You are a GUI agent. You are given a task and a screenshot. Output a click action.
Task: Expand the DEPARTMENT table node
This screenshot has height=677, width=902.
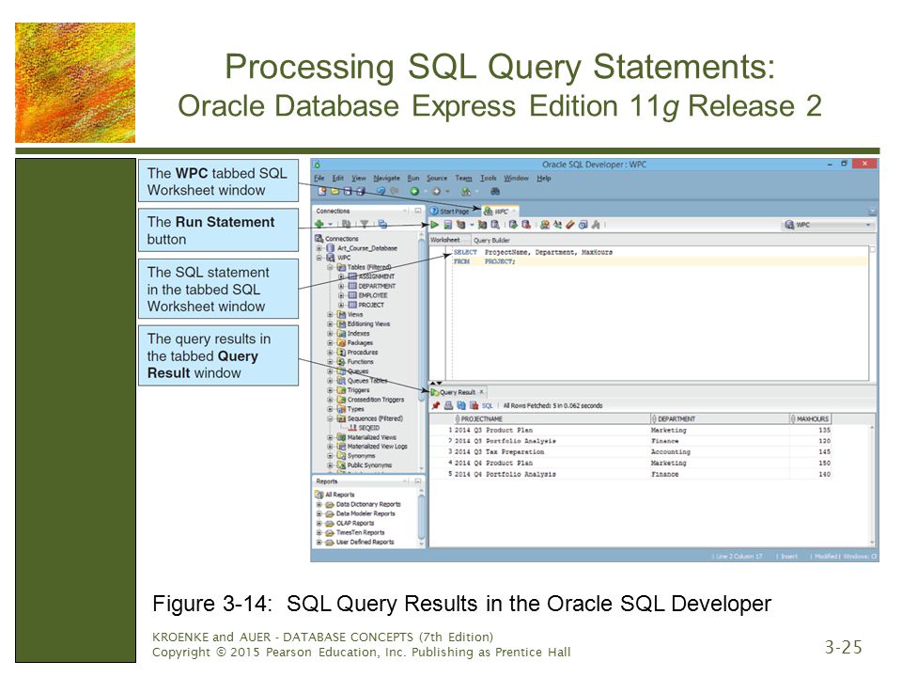[341, 286]
